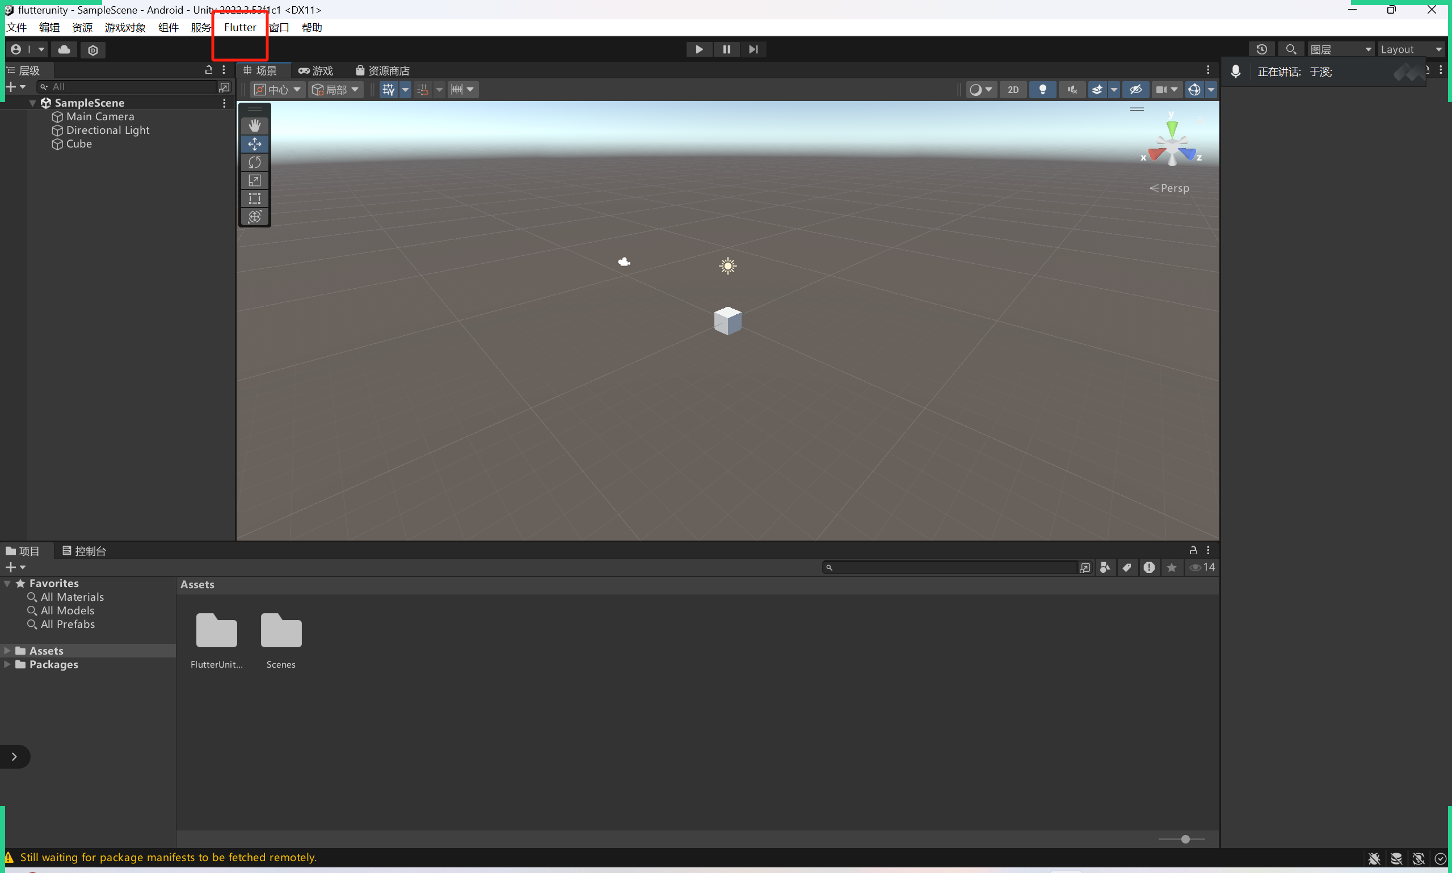
Task: Click the Undo History icon in toolbar
Action: tap(1262, 49)
